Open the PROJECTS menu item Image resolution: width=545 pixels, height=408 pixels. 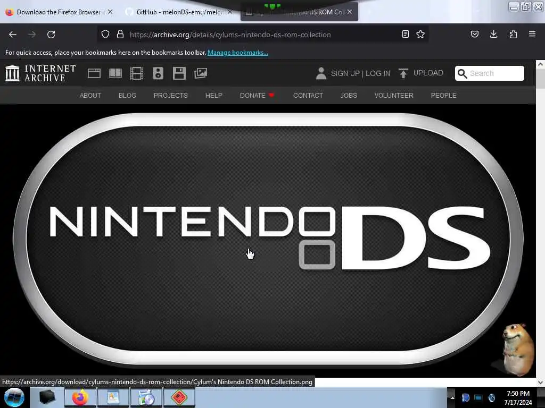click(171, 96)
